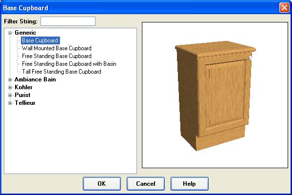Expand the Ambiance Bain category
Image resolution: width=292 pixels, height=195 pixels.
pyautogui.click(x=10, y=80)
